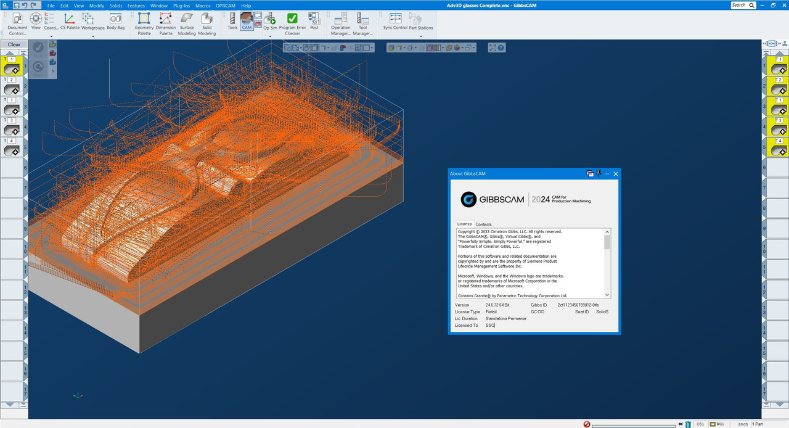Click the zoom-to-fit view icon
Image resolution: width=789 pixels, height=428 pixels.
493,47
